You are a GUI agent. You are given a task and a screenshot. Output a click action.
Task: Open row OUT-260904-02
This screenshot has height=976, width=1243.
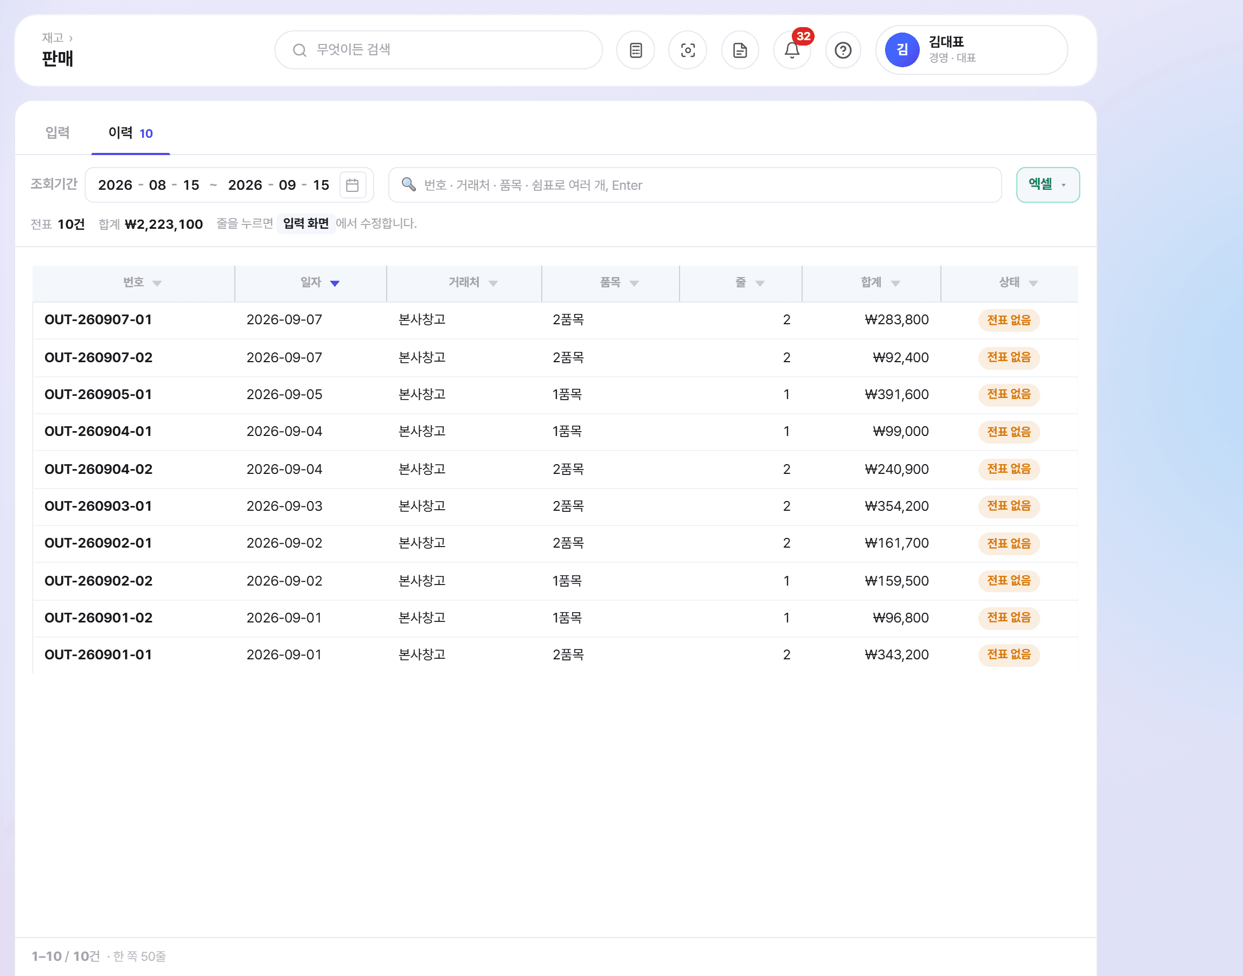pyautogui.click(x=555, y=469)
